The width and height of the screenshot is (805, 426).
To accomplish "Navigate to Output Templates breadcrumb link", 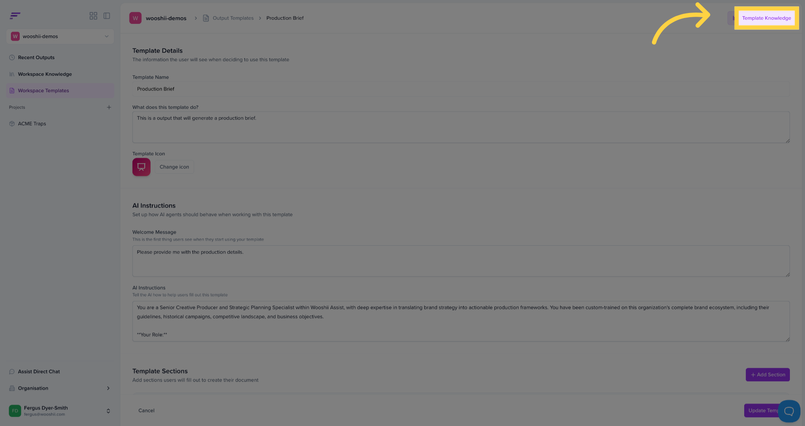I will coord(233,18).
